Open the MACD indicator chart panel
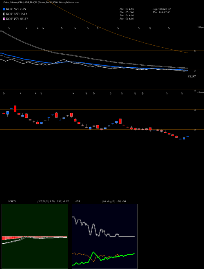 35,236
